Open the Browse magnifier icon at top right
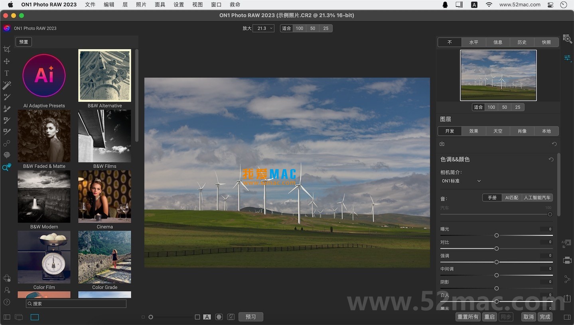 tap(567, 39)
